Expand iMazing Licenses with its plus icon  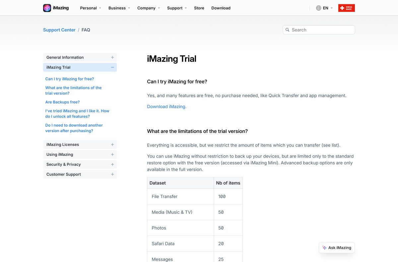(x=112, y=145)
